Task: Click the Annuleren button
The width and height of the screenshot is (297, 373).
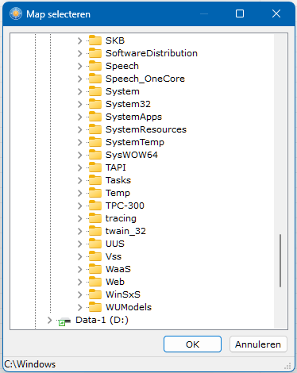Action: coord(258,344)
